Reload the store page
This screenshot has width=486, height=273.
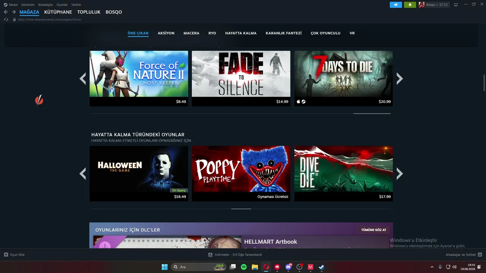pos(6,19)
